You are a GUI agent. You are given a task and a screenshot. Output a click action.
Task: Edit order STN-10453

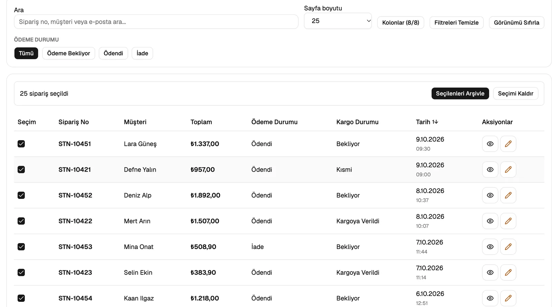508,247
